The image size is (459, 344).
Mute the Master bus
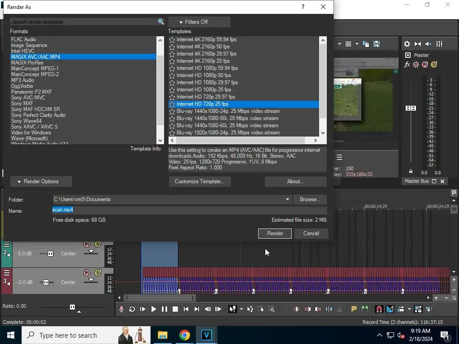point(425,64)
